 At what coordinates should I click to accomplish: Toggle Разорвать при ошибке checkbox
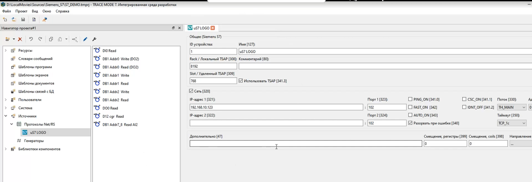click(410, 123)
